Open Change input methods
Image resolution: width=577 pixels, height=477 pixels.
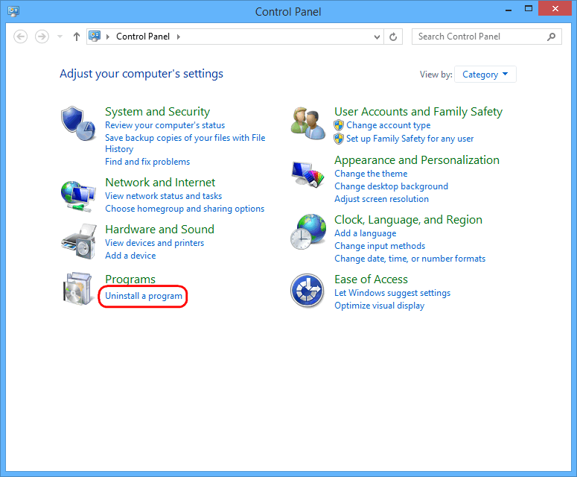(x=380, y=246)
